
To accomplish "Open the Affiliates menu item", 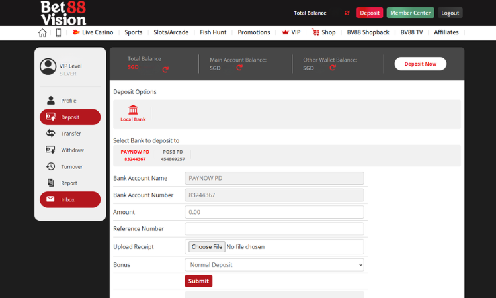I will [446, 32].
